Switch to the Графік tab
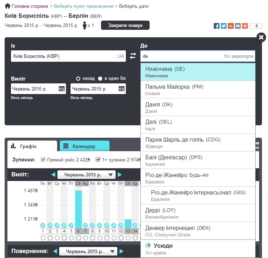Image resolution: width=268 pixels, height=258 pixels. [x=32, y=146]
